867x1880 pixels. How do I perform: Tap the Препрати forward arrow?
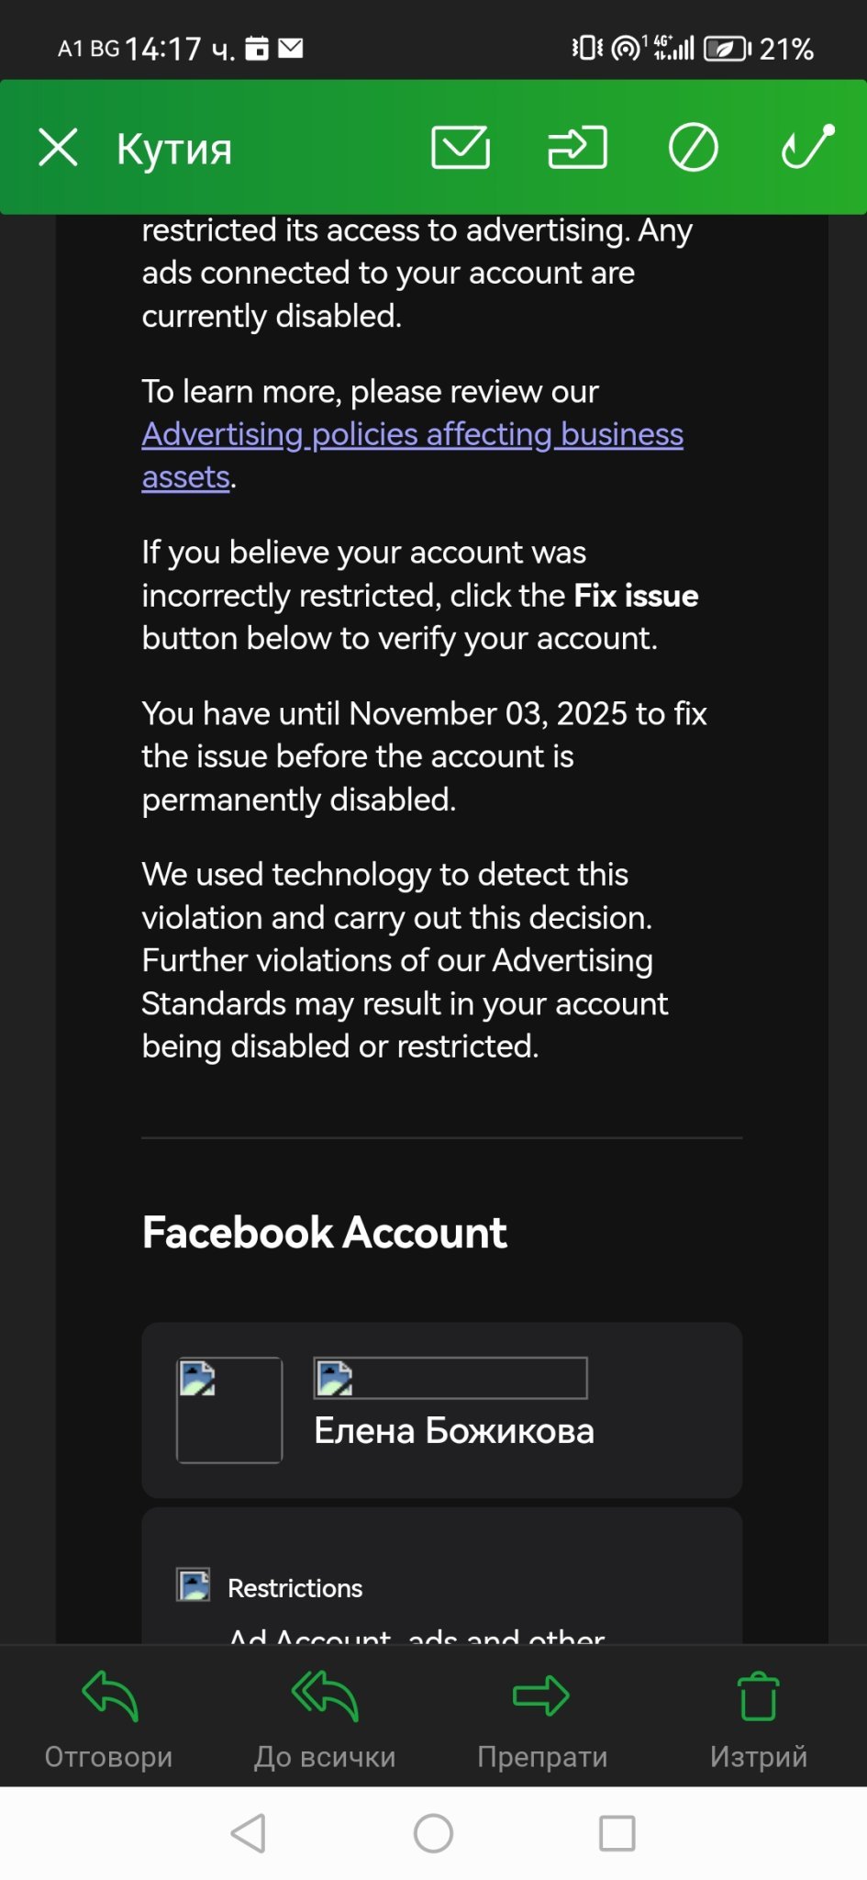[541, 1695]
